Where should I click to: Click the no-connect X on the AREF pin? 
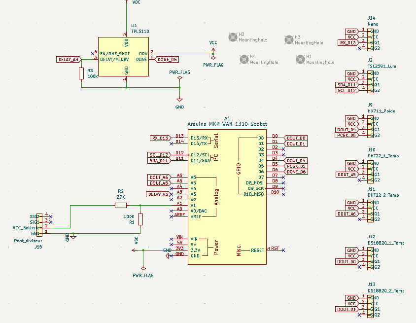pyautogui.click(x=172, y=216)
